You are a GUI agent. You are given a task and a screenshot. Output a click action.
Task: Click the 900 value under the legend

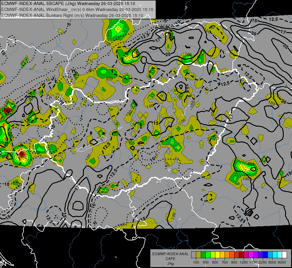pos(234,262)
